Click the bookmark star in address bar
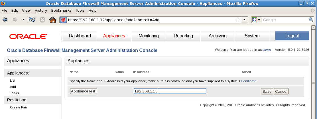 (x=237, y=20)
